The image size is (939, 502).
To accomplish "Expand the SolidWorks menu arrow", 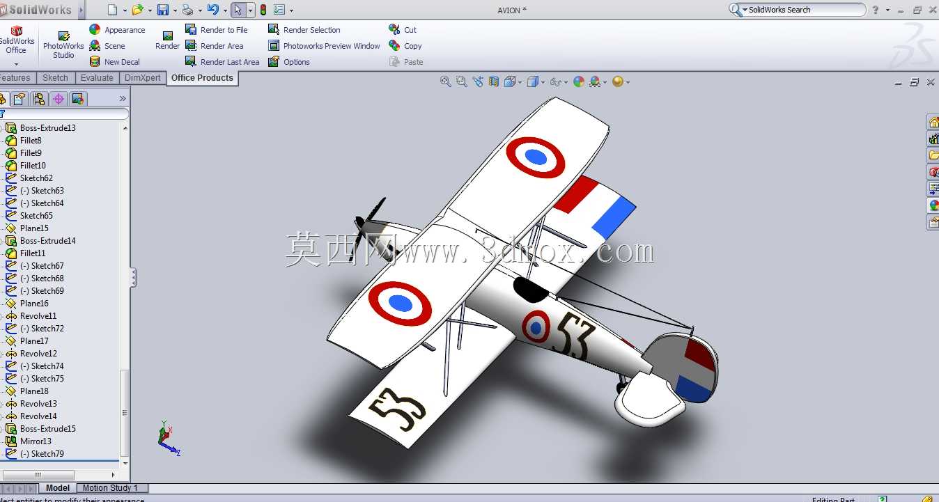I will point(82,10).
